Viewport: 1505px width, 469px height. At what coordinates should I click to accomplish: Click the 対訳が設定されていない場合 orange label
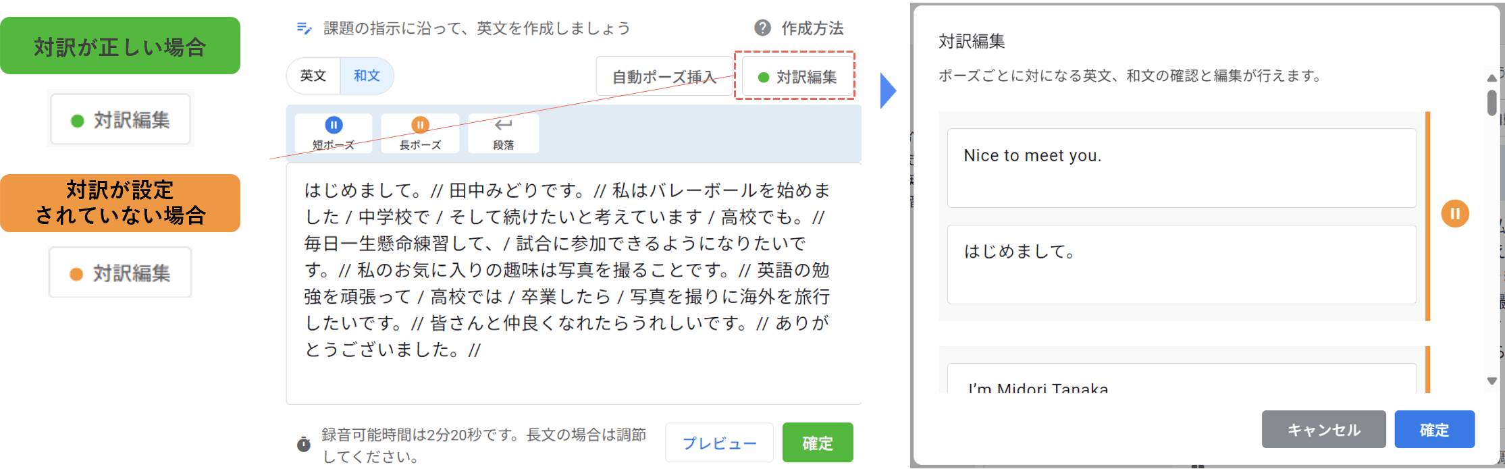120,203
